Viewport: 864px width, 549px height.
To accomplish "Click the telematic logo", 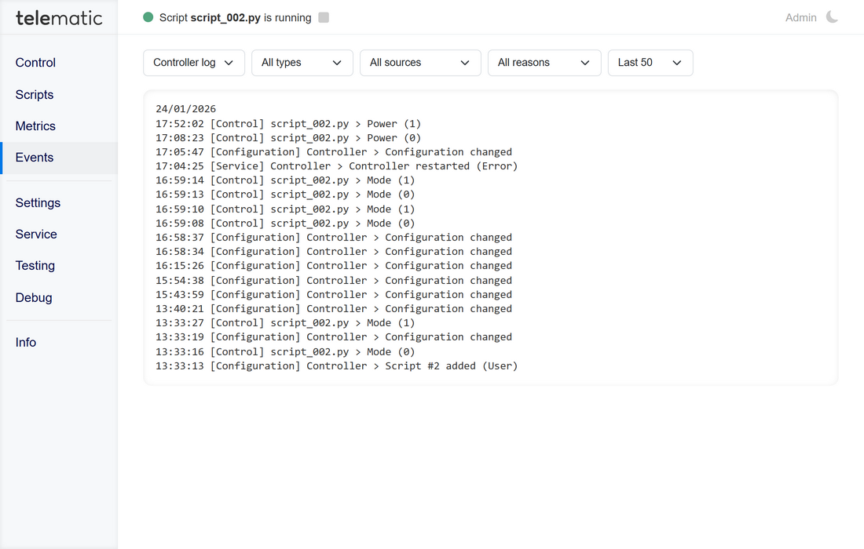I will click(x=59, y=17).
